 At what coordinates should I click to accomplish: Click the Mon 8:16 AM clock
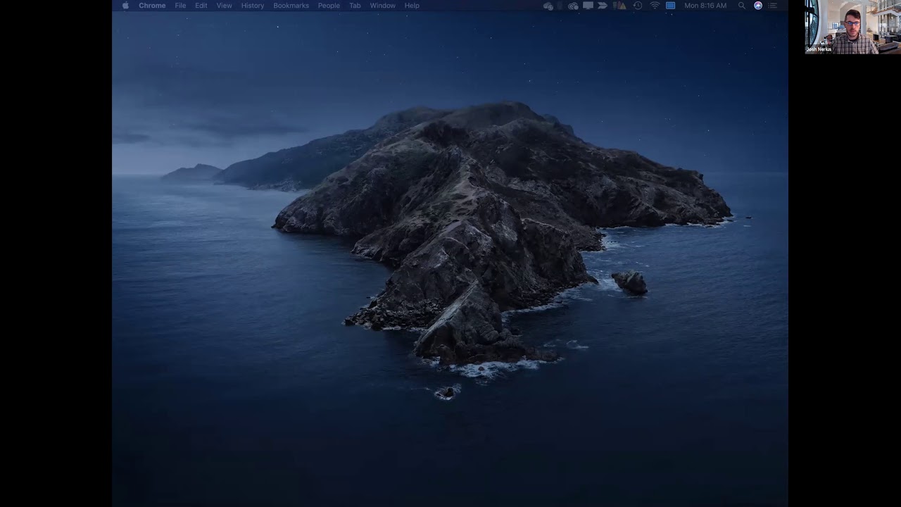[705, 6]
